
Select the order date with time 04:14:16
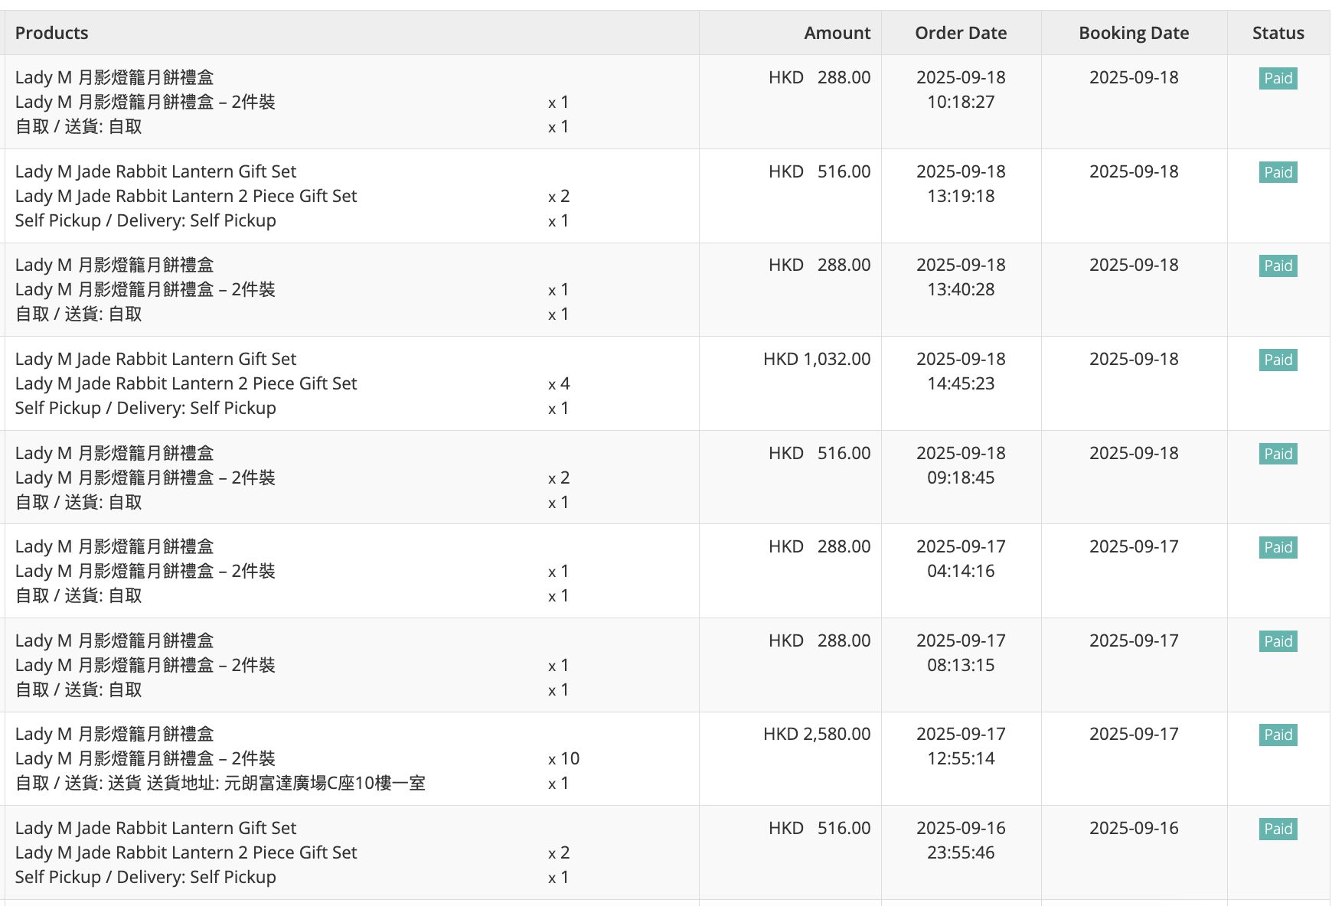pos(961,559)
